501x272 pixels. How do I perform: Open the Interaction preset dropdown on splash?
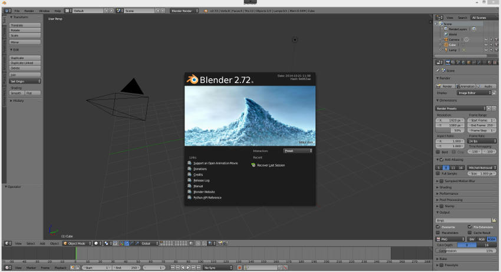click(x=298, y=151)
